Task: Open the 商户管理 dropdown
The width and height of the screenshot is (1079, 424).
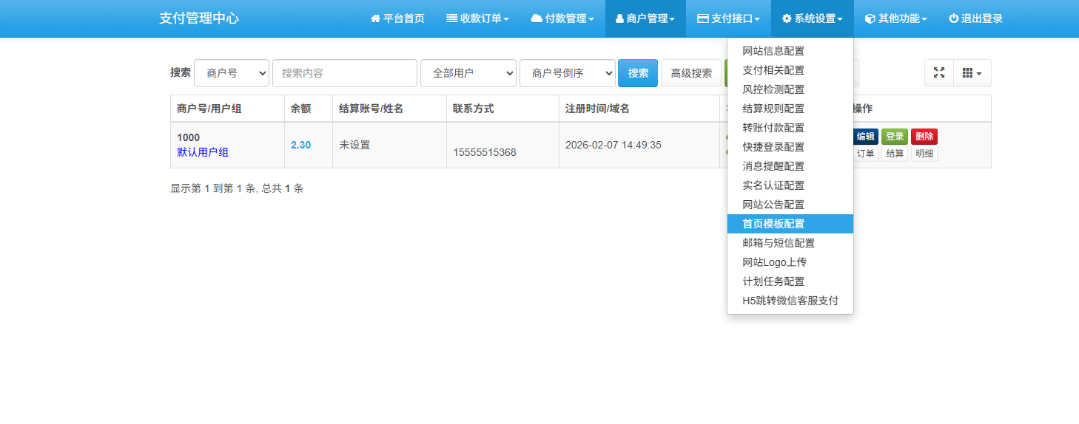Action: pos(645,18)
